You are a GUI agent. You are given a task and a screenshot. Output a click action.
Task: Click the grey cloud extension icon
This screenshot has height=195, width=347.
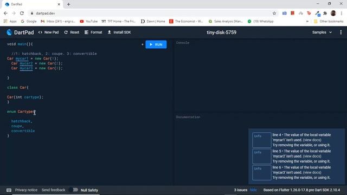300,13
